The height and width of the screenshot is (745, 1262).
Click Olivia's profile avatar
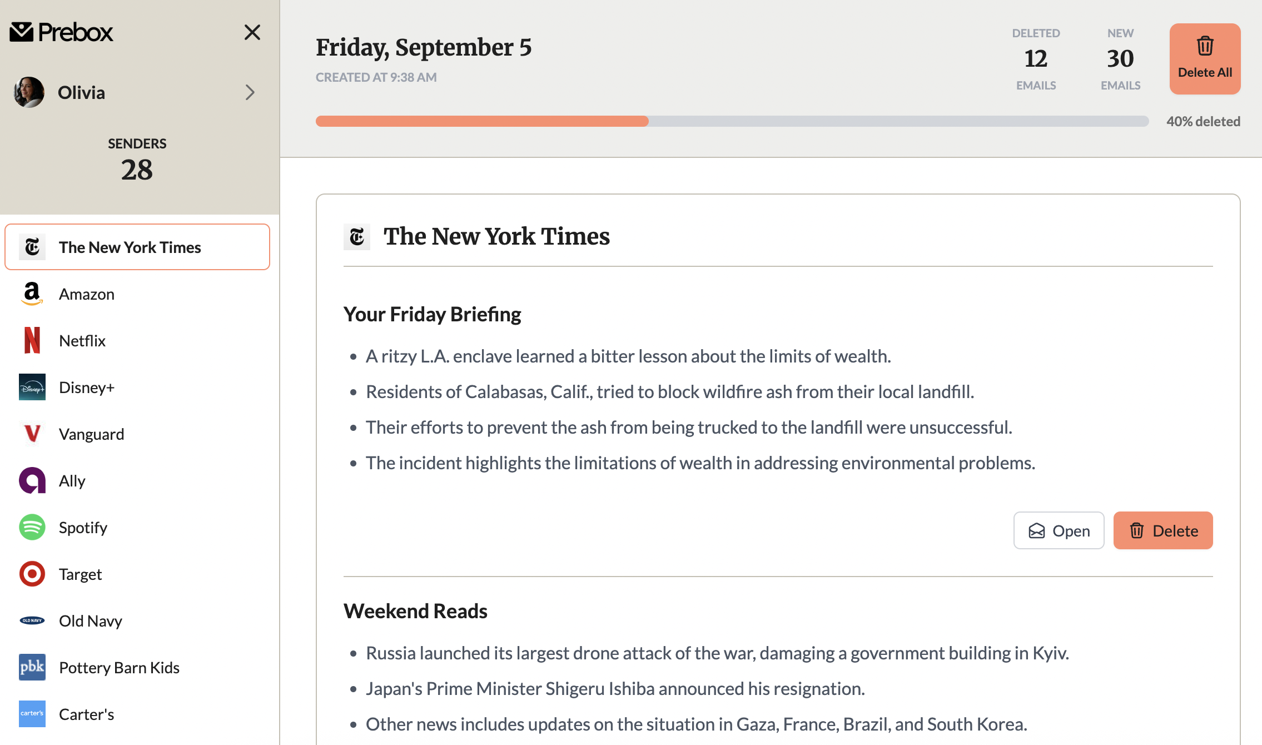tap(29, 92)
